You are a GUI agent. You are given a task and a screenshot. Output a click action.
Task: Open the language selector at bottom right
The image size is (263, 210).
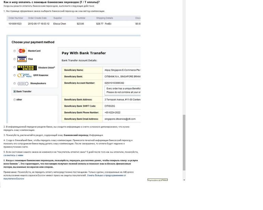pyautogui.click(x=157, y=180)
